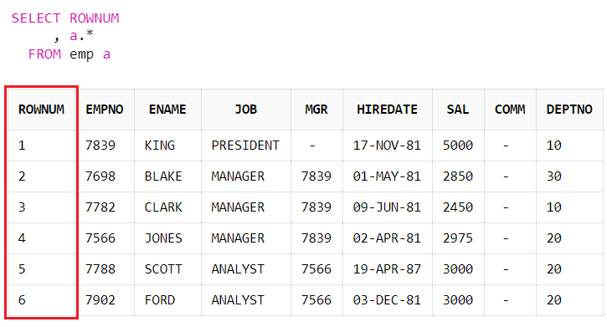Click the JOB column header
This screenshot has height=327, width=607.
coord(246,110)
